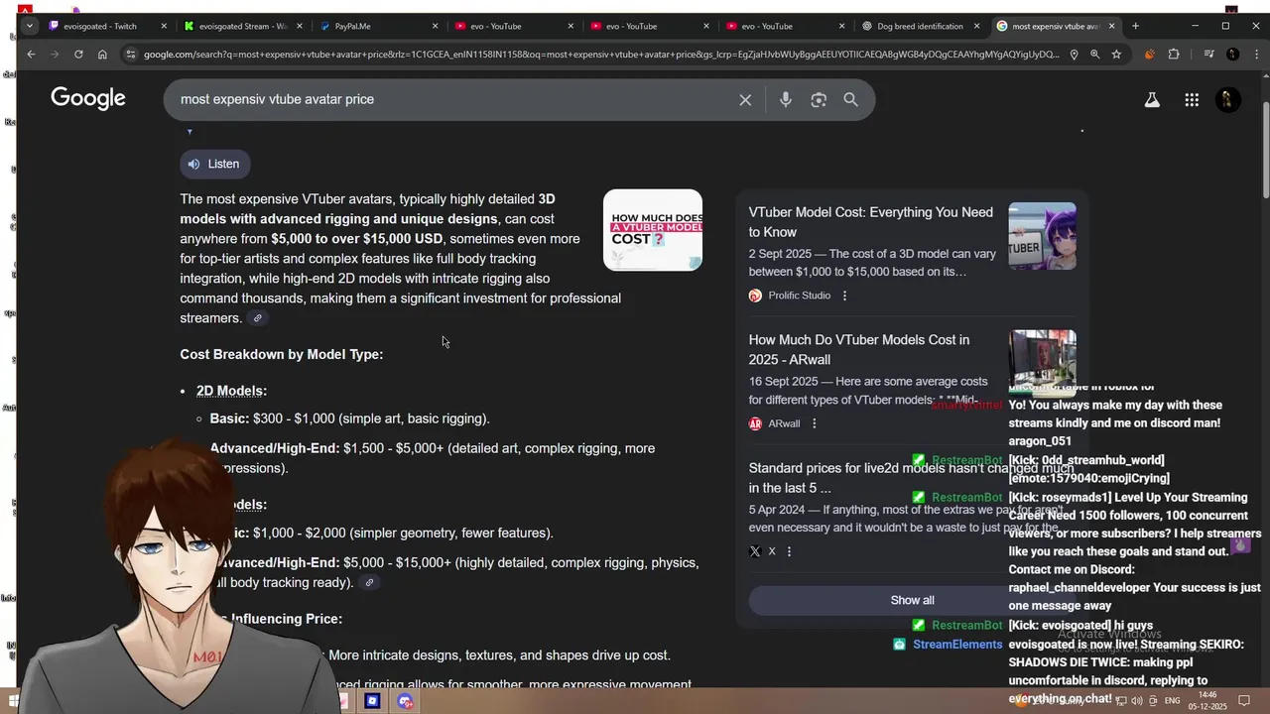Open a new browser tab

pyautogui.click(x=1136, y=26)
